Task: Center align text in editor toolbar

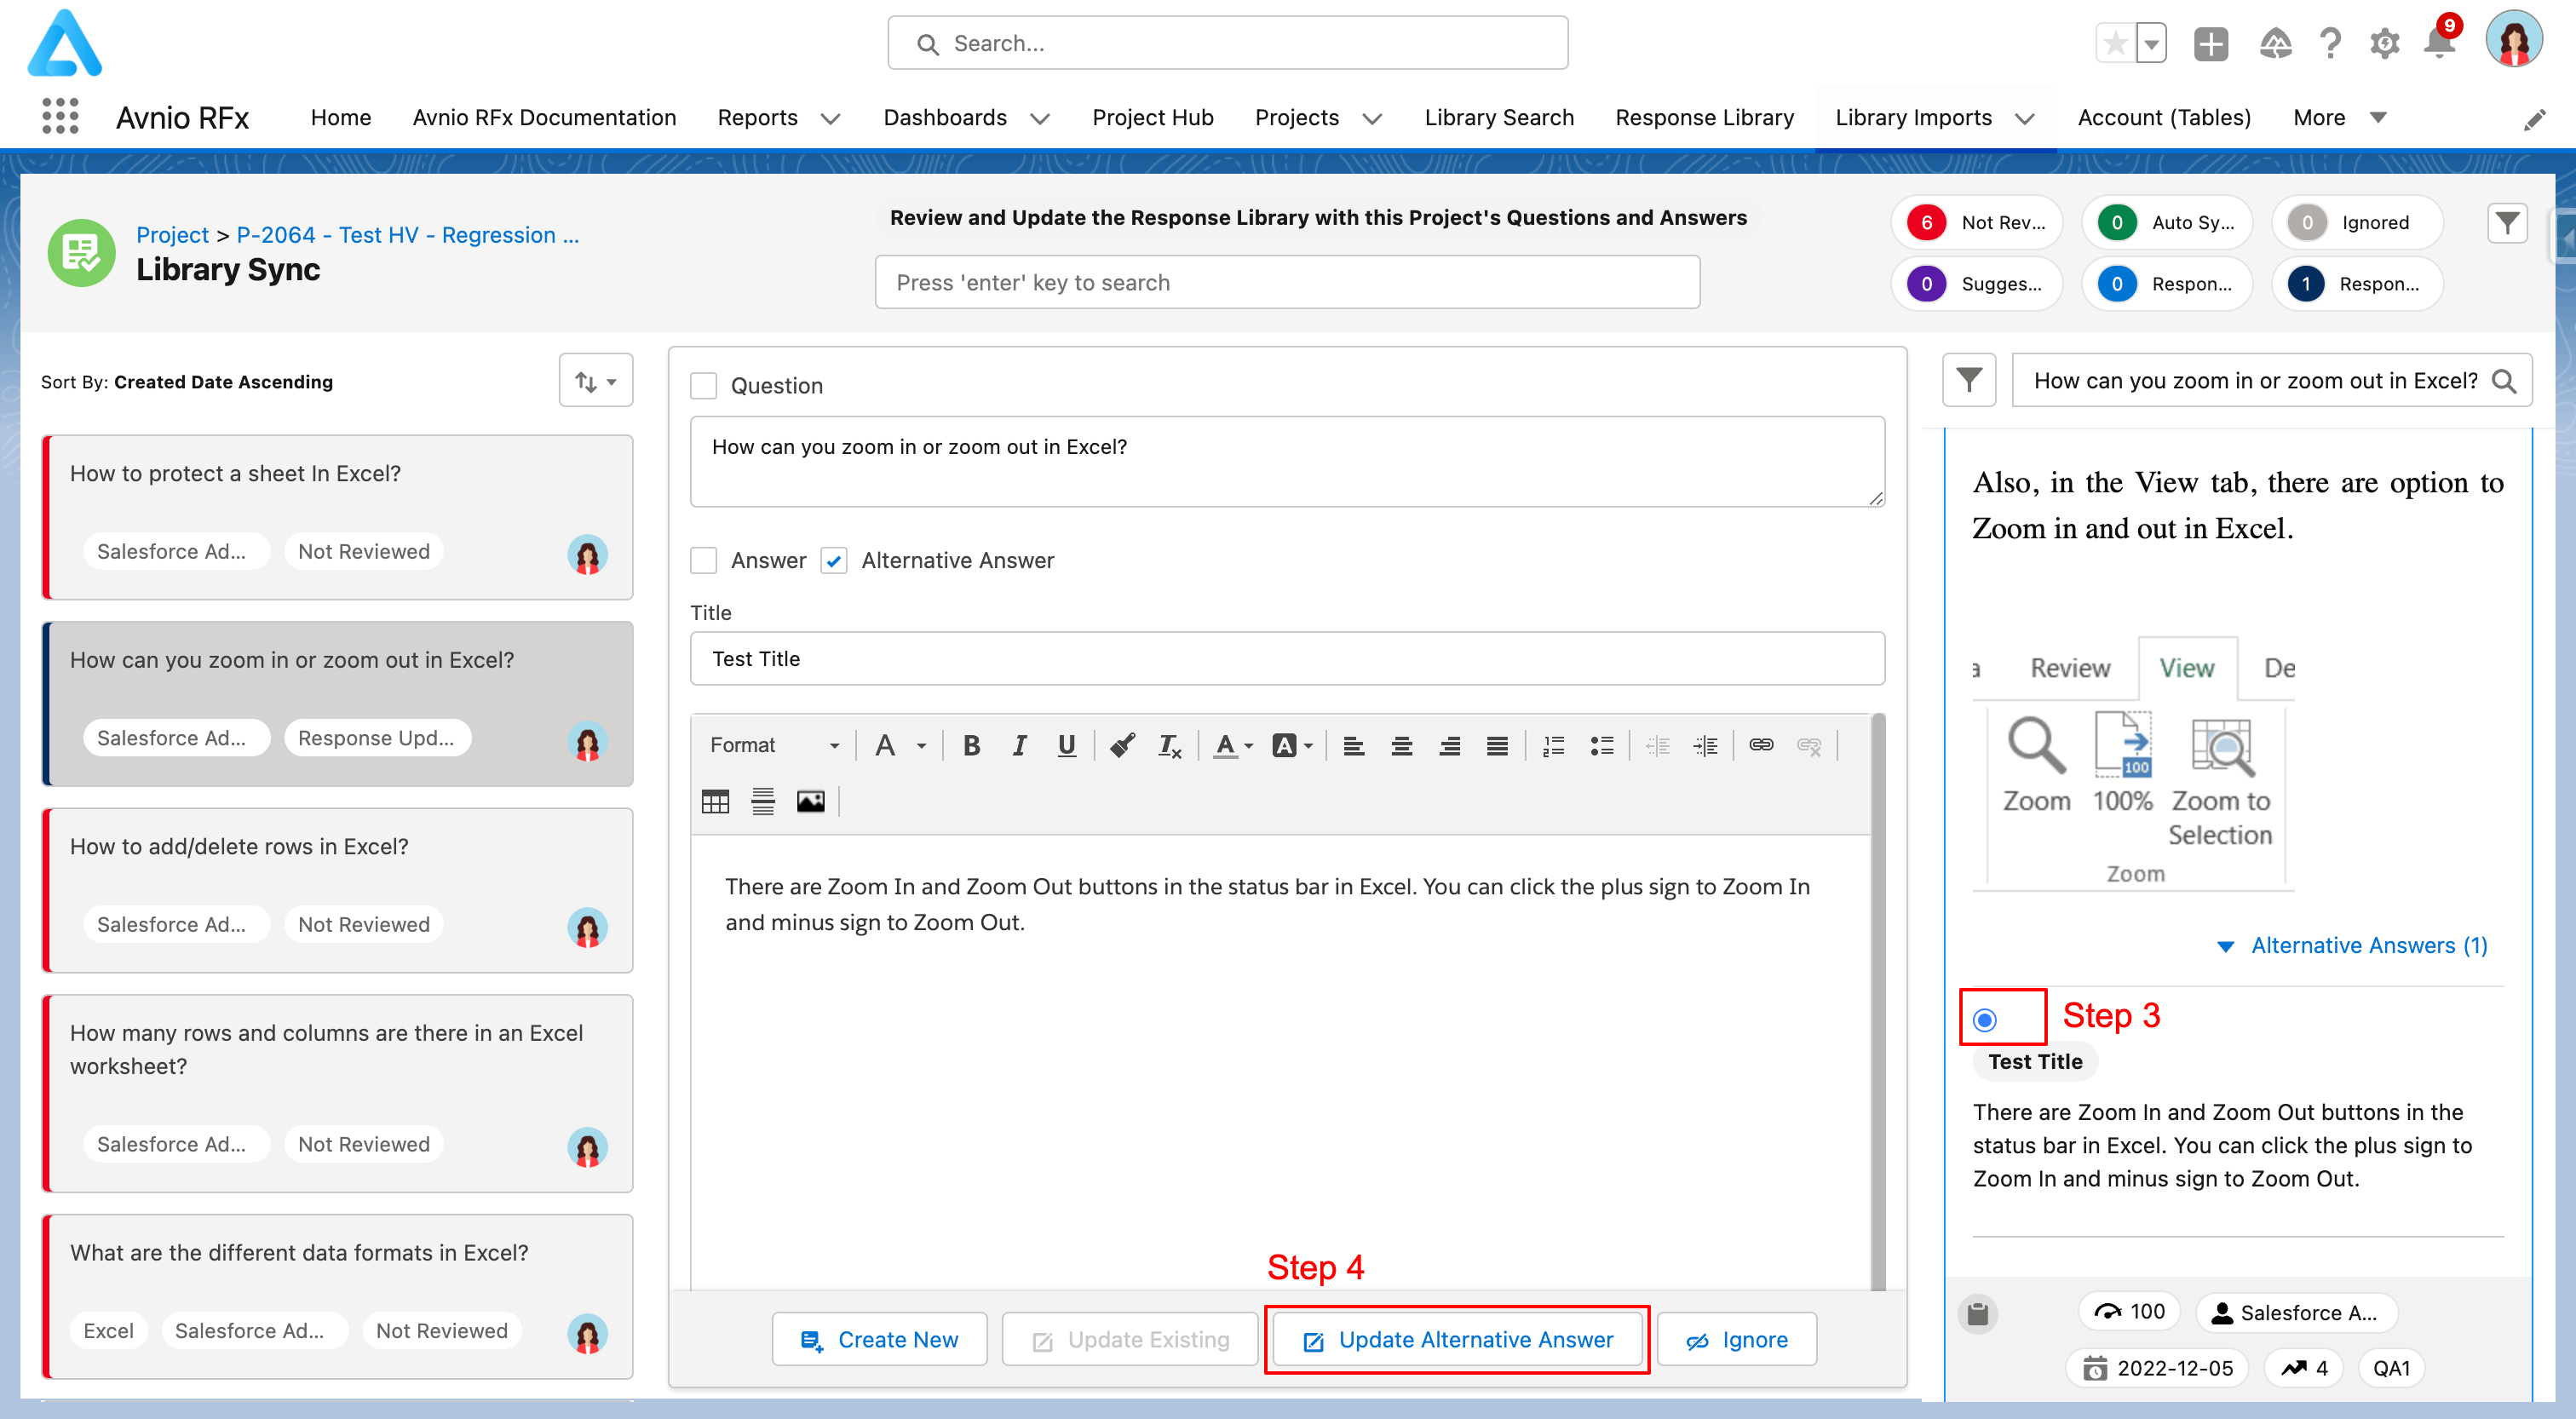Action: pyautogui.click(x=1402, y=745)
